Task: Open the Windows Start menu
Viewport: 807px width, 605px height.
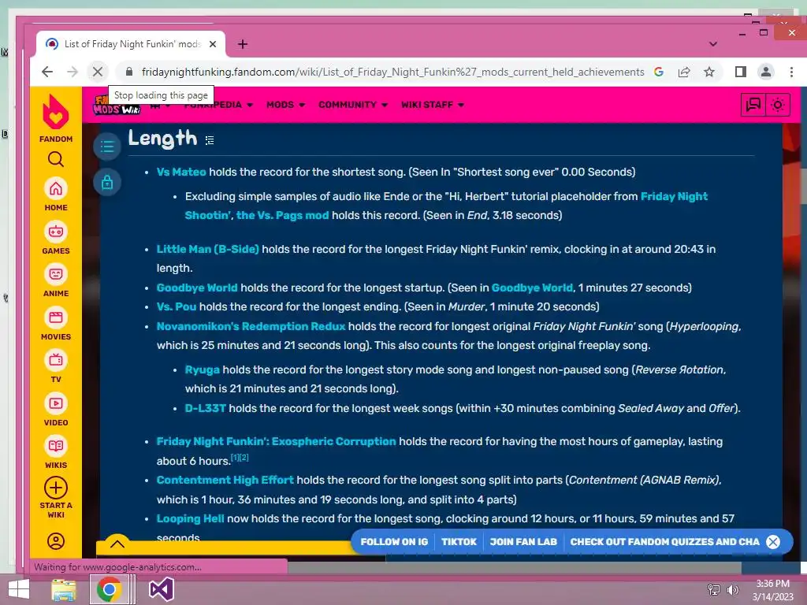Action: (x=19, y=589)
